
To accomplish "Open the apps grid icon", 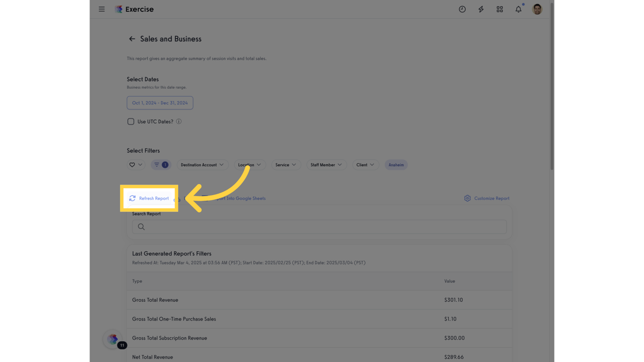I will pyautogui.click(x=500, y=9).
